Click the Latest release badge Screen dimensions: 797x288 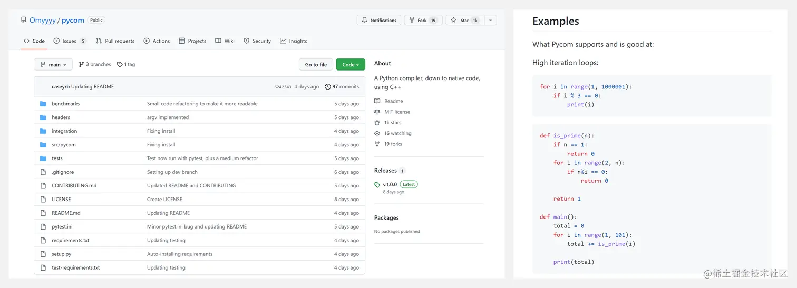point(409,184)
